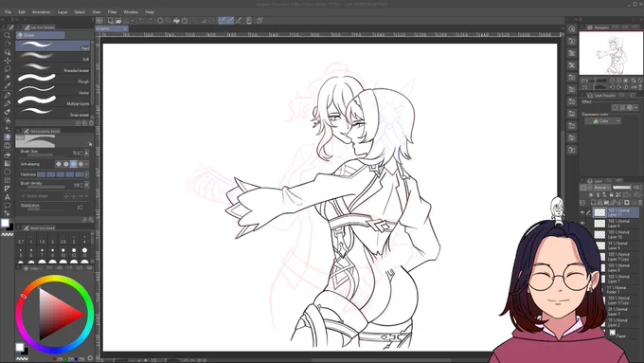The height and width of the screenshot is (363, 644).
Task: Click the Navigator canvas thumbnail
Action: (610, 53)
